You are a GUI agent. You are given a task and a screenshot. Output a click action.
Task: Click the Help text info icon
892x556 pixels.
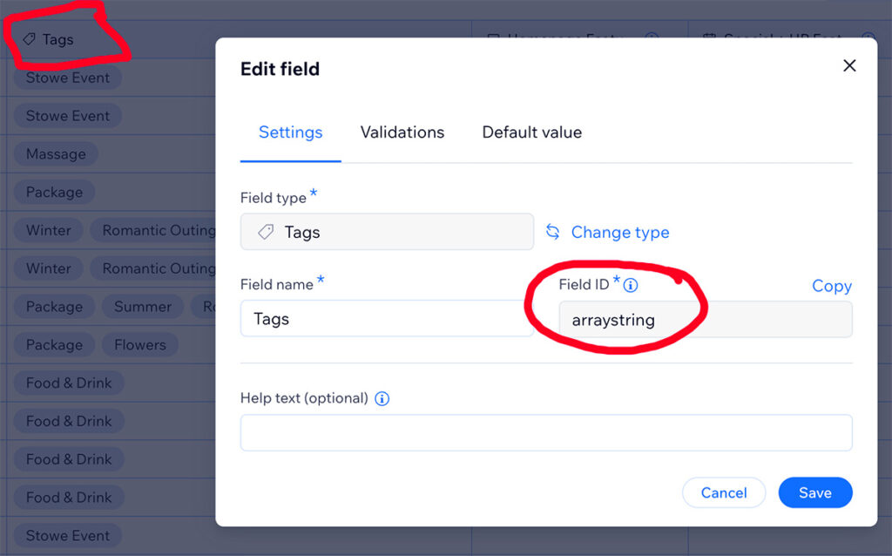[x=382, y=398]
